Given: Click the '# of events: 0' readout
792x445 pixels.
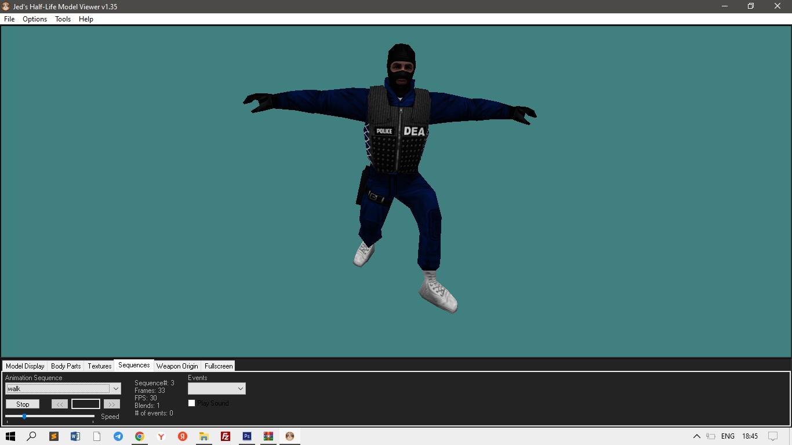Looking at the screenshot, I should (154, 413).
